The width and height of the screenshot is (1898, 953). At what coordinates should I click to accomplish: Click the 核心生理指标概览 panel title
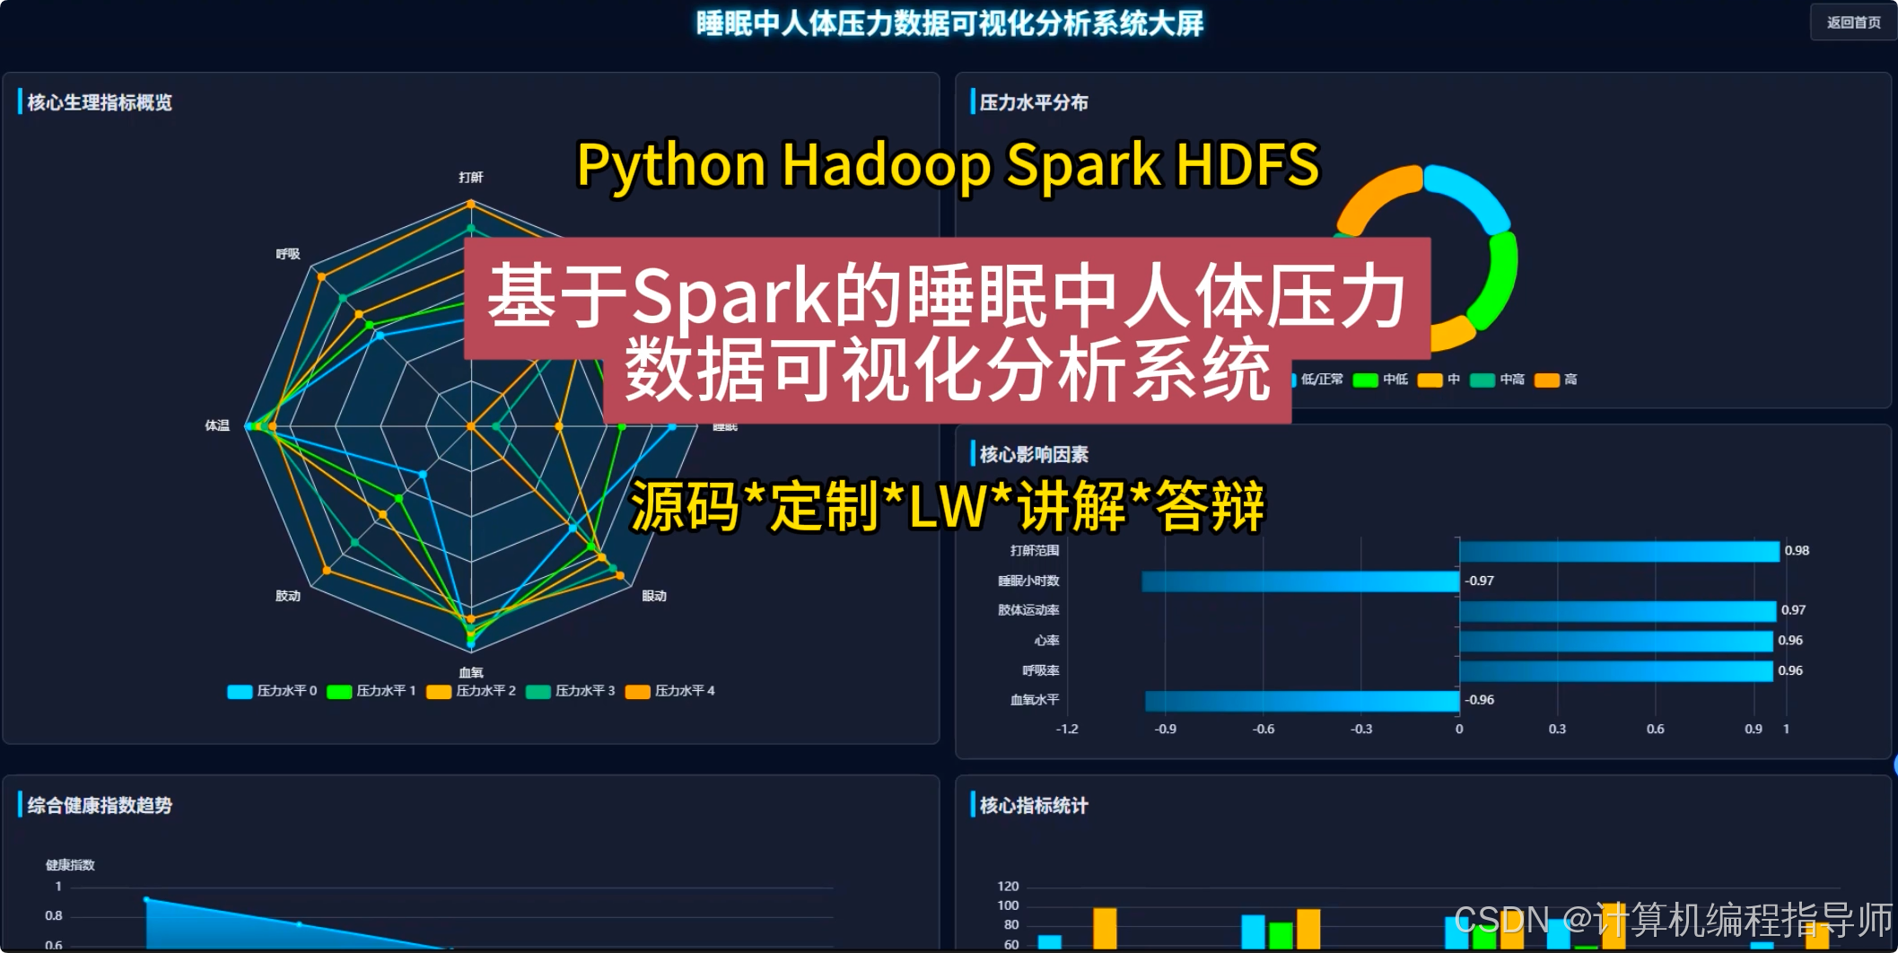(x=100, y=102)
